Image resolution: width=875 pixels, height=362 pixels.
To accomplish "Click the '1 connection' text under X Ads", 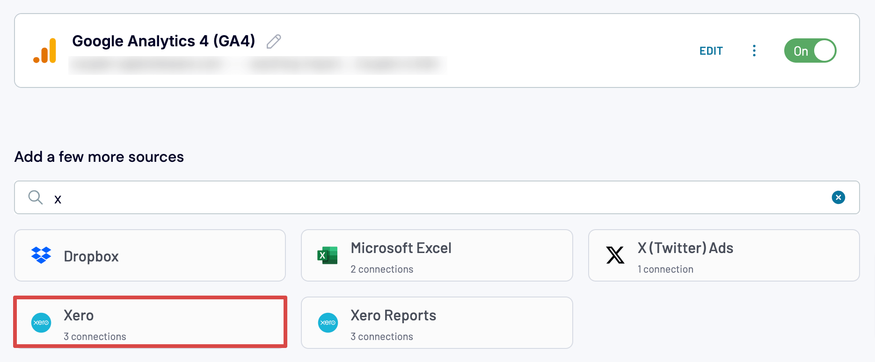I will [x=665, y=269].
